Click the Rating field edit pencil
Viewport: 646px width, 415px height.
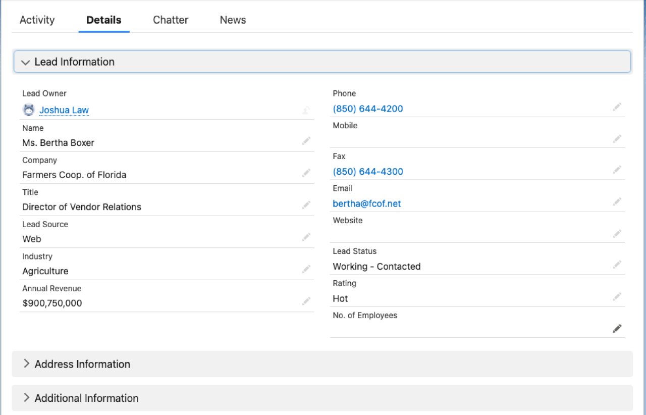click(617, 296)
